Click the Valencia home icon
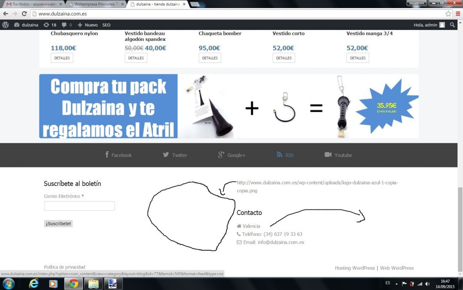 pyautogui.click(x=239, y=226)
